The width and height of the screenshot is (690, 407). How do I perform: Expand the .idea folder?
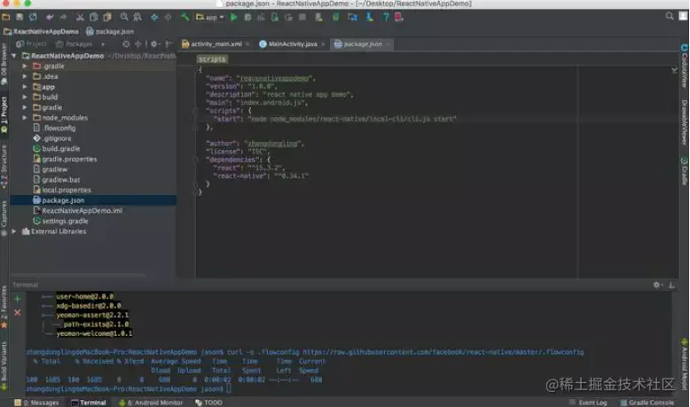tap(25, 76)
